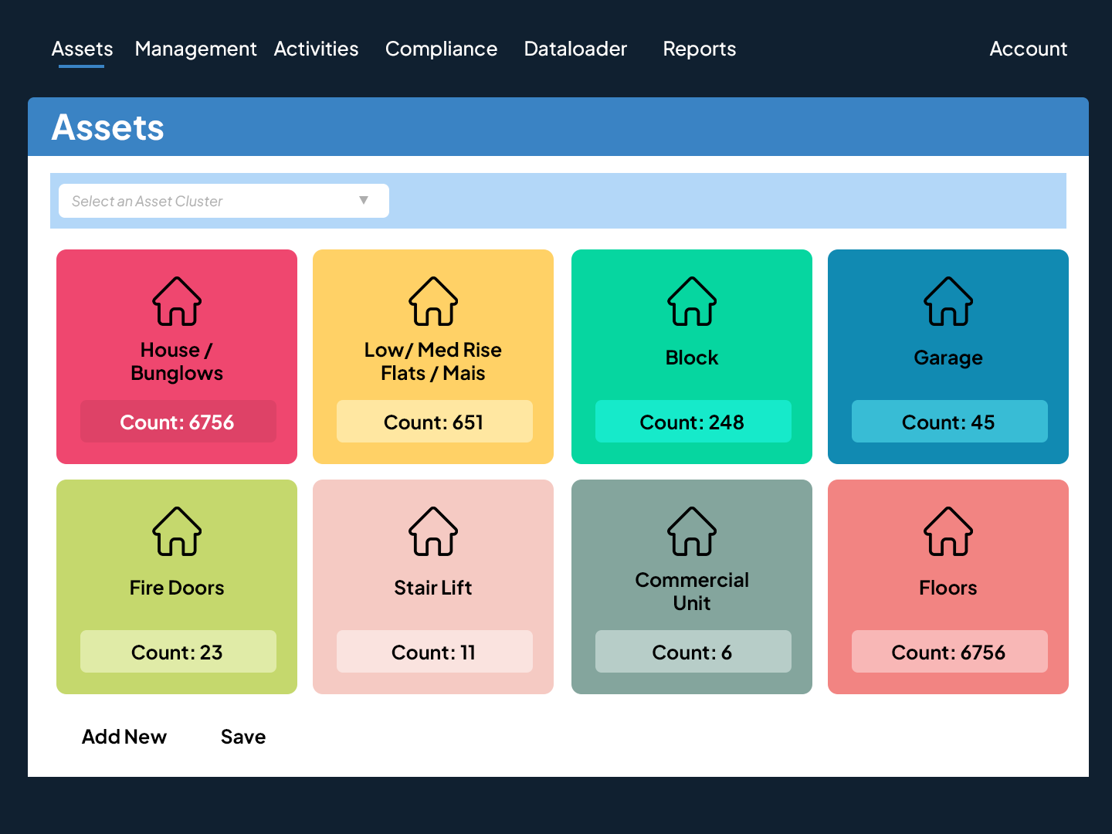Click the Garage card house icon
The width and height of the screenshot is (1112, 834).
948,301
